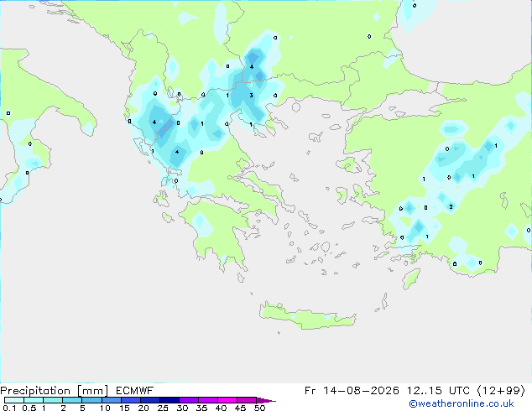Pick the 10–15 mm blue legend swatch

[x=112, y=400]
